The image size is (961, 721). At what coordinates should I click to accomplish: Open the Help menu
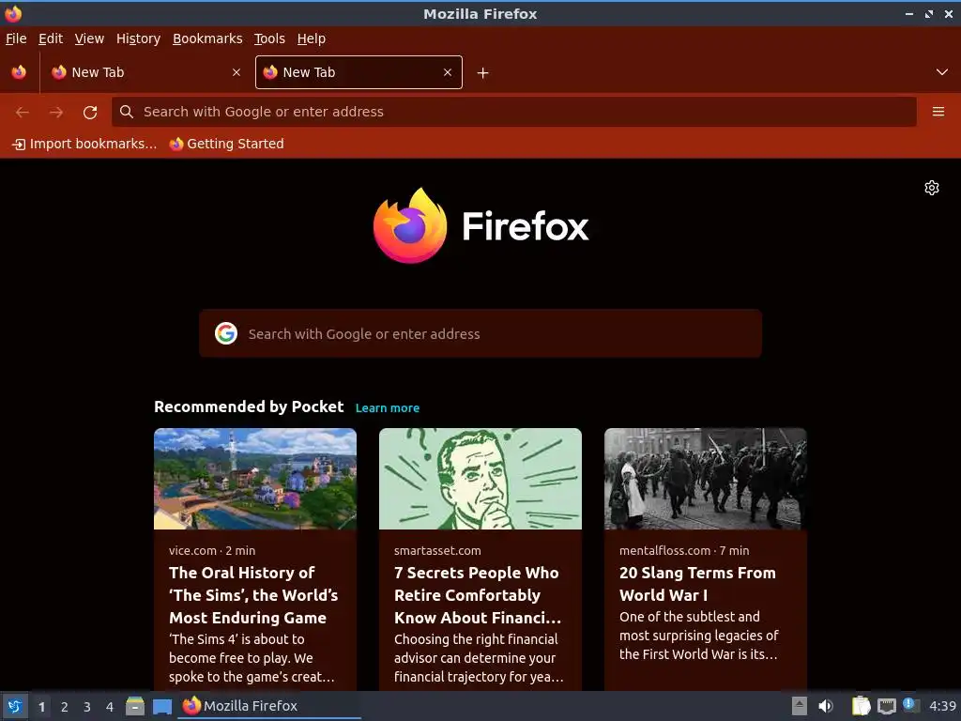(x=312, y=38)
